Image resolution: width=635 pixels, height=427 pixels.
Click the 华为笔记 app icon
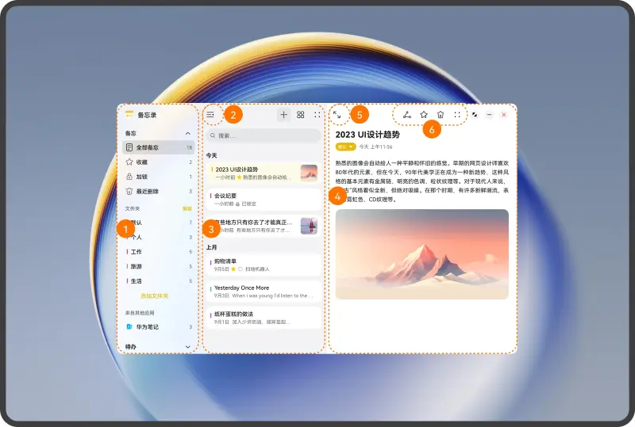pyautogui.click(x=129, y=326)
